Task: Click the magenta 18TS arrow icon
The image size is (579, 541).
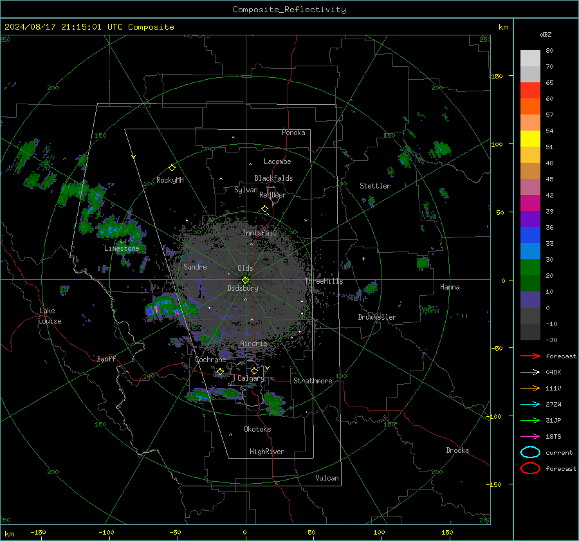Action: (530, 437)
